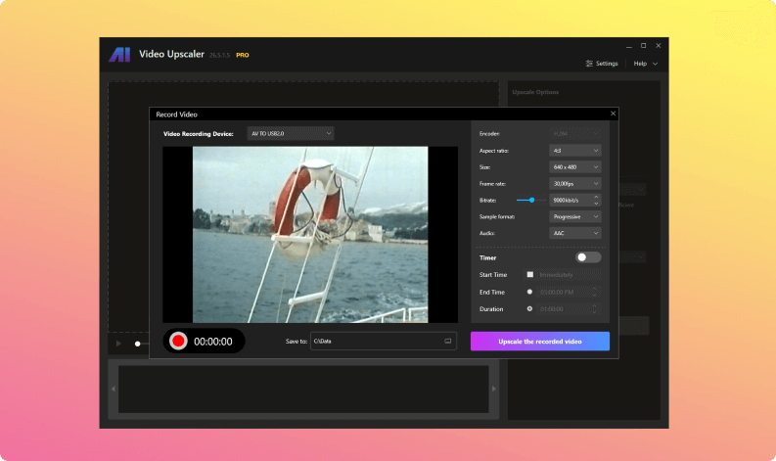Click the AI Video Upscaler logo
The width and height of the screenshot is (776, 461).
(119, 55)
